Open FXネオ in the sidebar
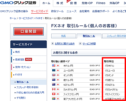Viewport: 126px width, 101px height. (x=19, y=75)
